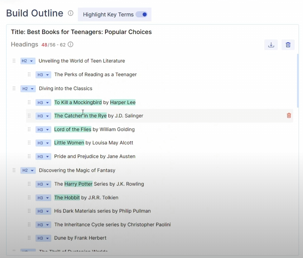This screenshot has width=303, height=258.
Task: Open H3 level dropdown for Harry Potter Series
Action: (x=43, y=184)
